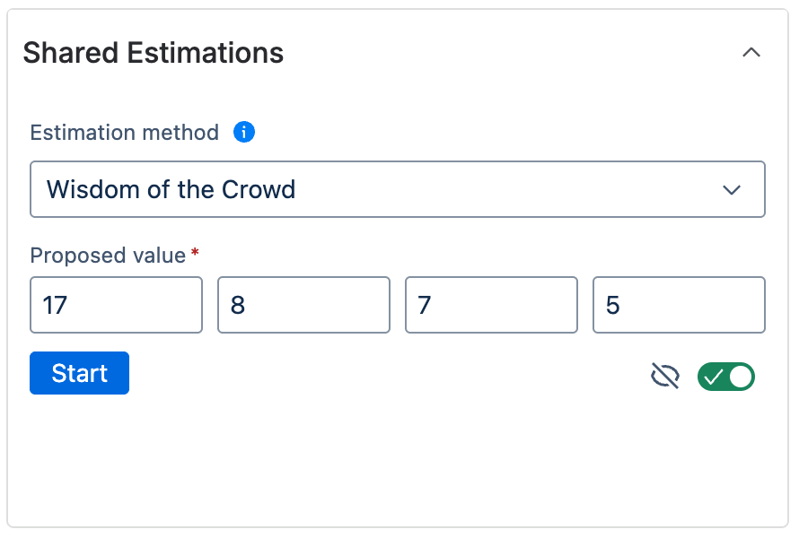
Task: Click the crossed-out eye icon
Action: (664, 377)
